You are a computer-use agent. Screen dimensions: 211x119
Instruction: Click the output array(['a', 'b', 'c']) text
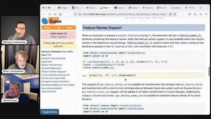pos(112,75)
